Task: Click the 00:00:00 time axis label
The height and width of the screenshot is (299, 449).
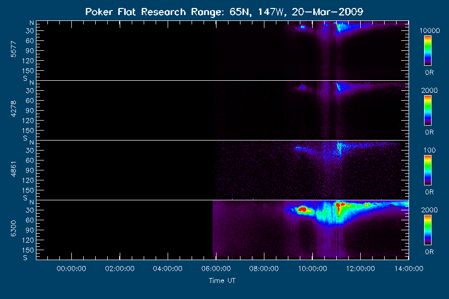Action: (71, 269)
